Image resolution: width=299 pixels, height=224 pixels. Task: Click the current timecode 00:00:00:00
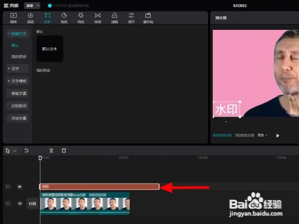[222, 136]
